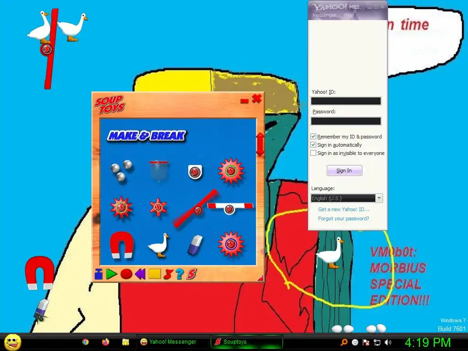
Task: Select the goose toy in Souptoys toybox
Action: [159, 245]
